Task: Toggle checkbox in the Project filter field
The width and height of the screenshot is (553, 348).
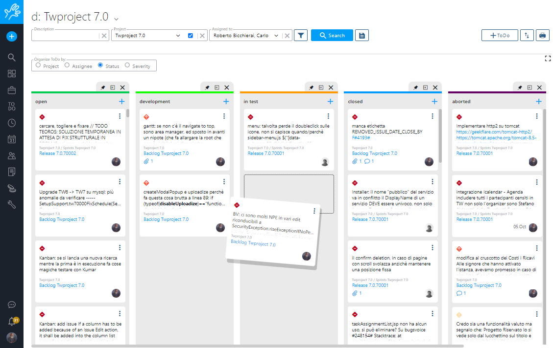Action: pyautogui.click(x=191, y=36)
